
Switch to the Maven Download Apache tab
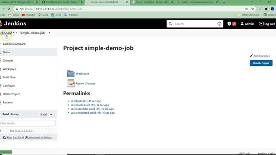coord(198,2)
